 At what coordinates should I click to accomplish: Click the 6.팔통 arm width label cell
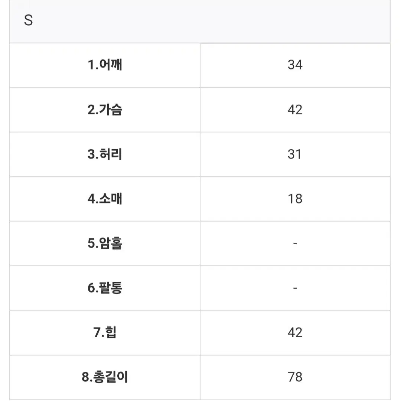click(105, 288)
